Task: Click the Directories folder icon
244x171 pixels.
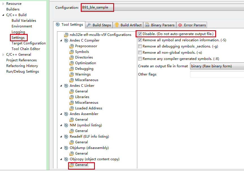Action: tap(71, 57)
